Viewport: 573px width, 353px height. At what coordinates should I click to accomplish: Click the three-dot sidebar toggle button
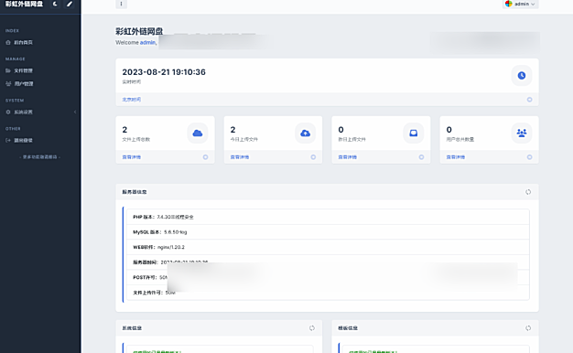coord(122,4)
